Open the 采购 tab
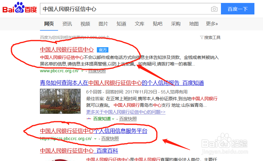Screen dimensions: 263x161 click(176, 24)
